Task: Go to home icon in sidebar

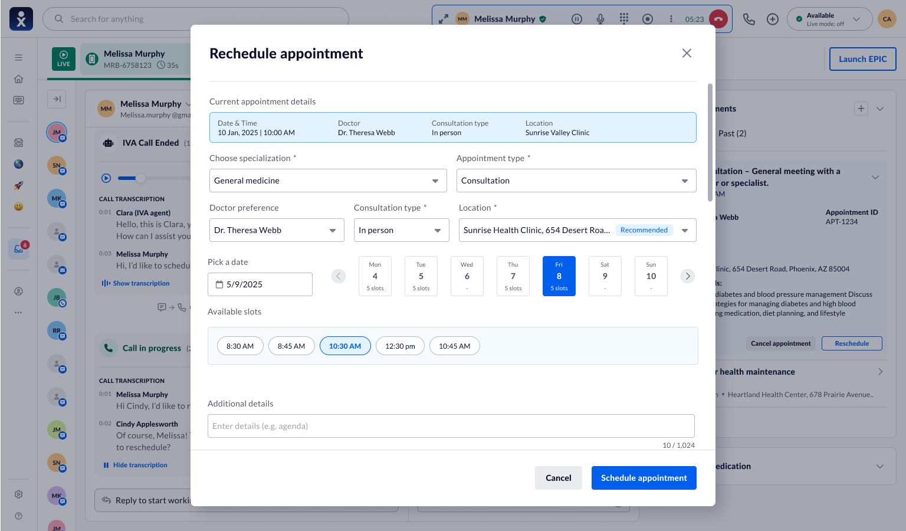Action: click(x=19, y=79)
